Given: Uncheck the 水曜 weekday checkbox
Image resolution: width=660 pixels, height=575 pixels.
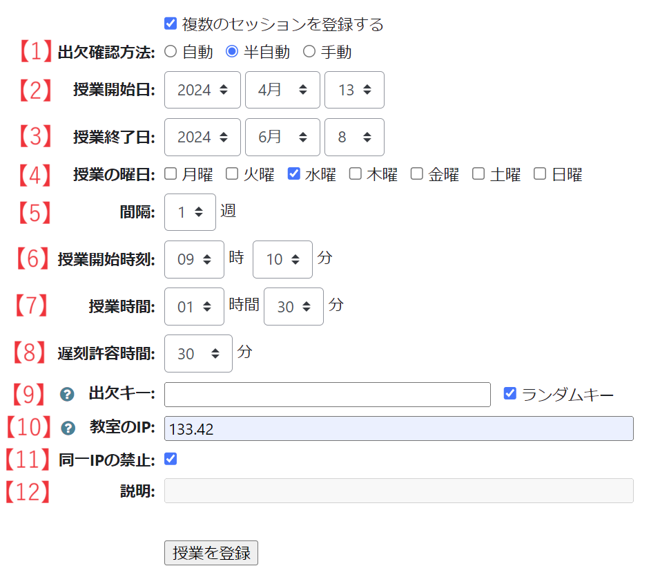Looking at the screenshot, I should 293,174.
